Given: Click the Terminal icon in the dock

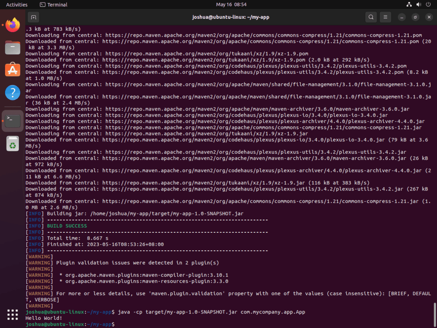Looking at the screenshot, I should point(12,120).
